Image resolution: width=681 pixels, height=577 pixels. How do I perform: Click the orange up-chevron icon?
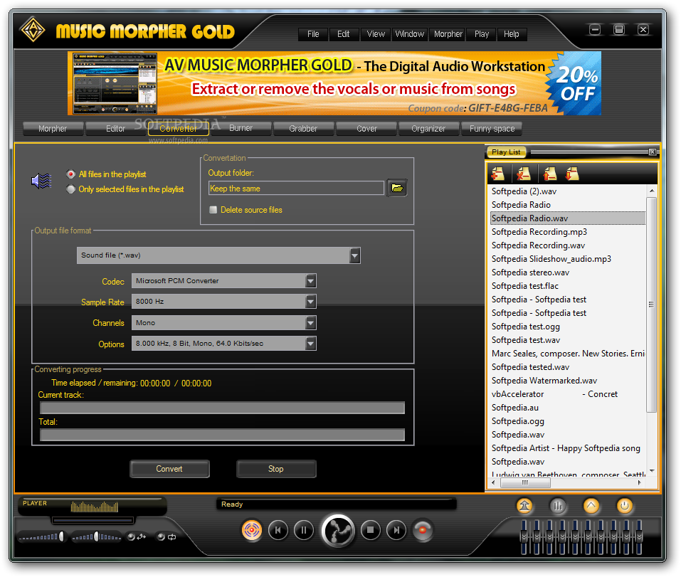pos(591,506)
